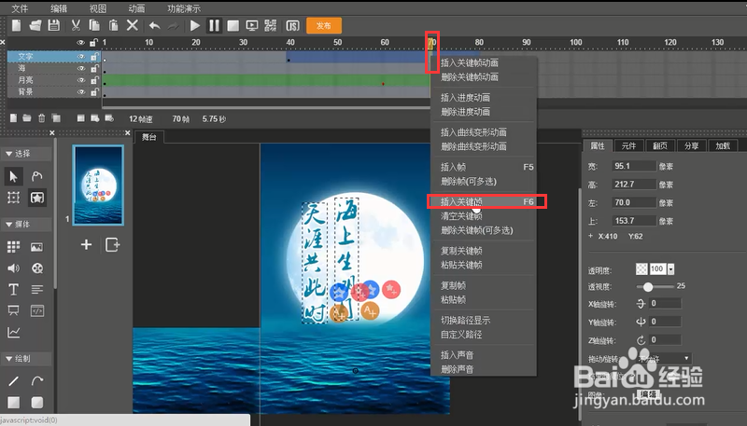Toggle lock on 背景 layer
Image resolution: width=747 pixels, height=426 pixels.
pyautogui.click(x=94, y=91)
